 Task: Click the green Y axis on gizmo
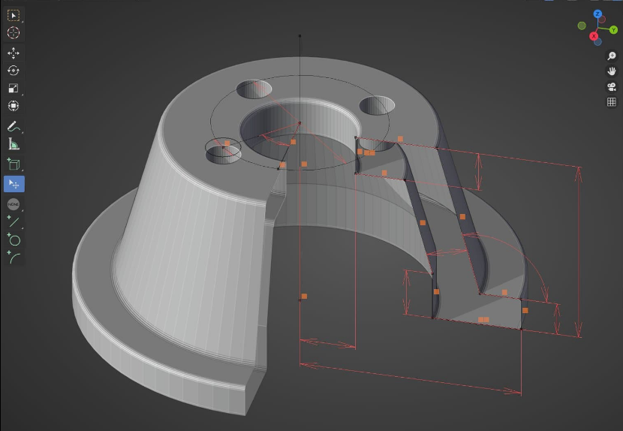coord(613,30)
